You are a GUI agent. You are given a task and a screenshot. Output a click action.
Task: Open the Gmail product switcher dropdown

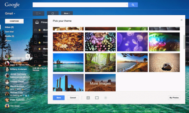pyautogui.click(x=10, y=13)
